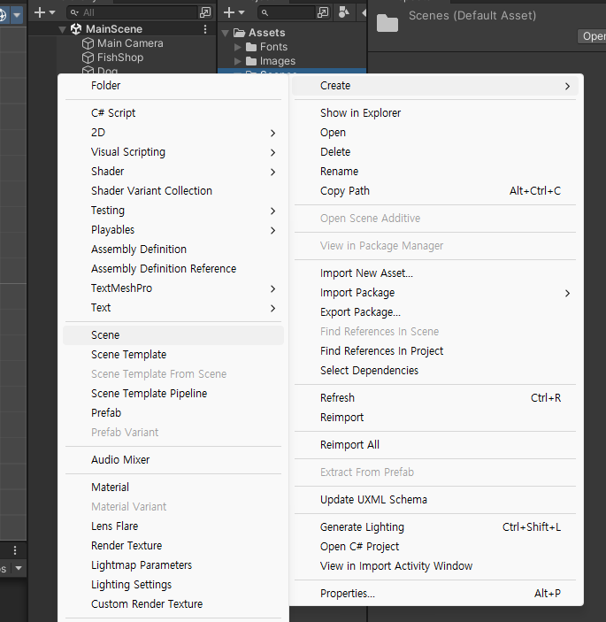This screenshot has width=606, height=622.
Task: Expand the Fonts folder arrow
Action: pos(238,47)
